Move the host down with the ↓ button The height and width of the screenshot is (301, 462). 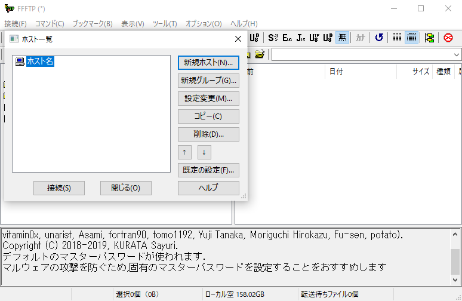pos(204,152)
